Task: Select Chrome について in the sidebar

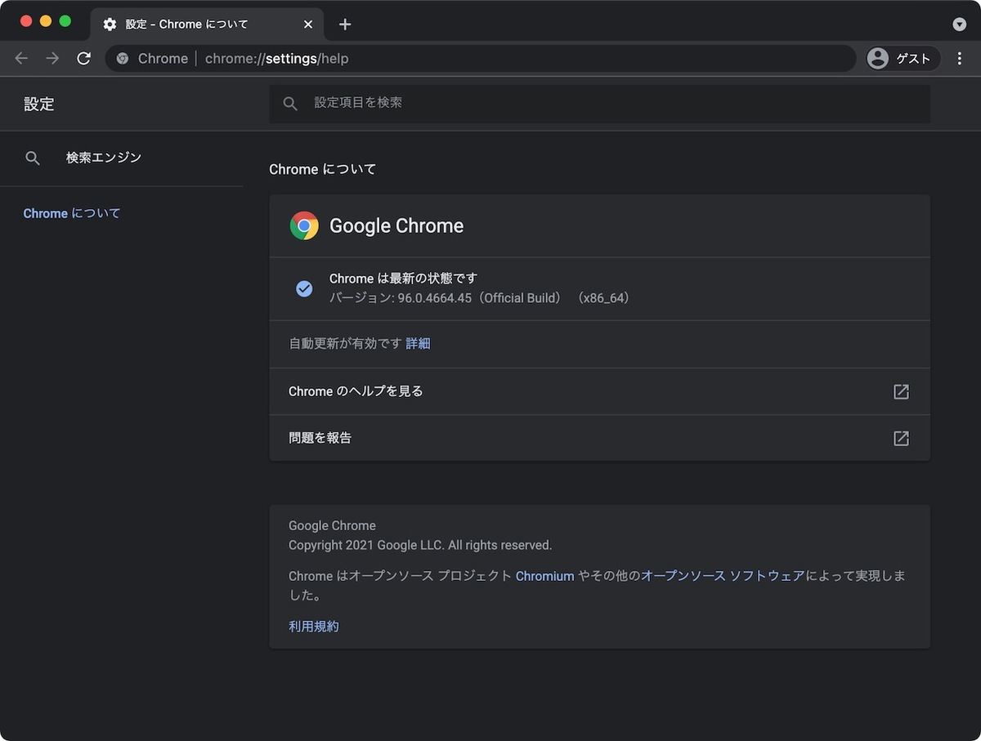Action: click(x=72, y=213)
